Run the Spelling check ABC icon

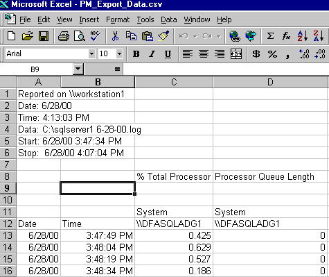click(95, 36)
